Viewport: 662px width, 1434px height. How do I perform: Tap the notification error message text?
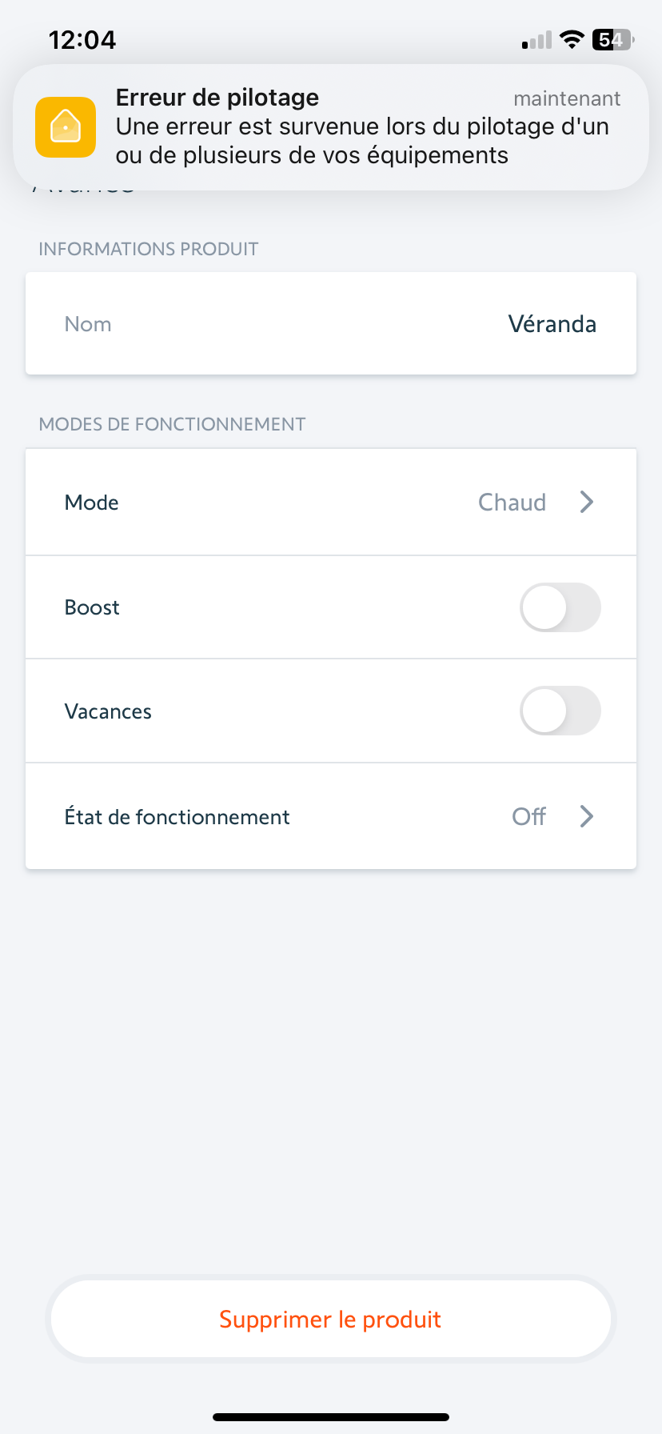tap(361, 141)
